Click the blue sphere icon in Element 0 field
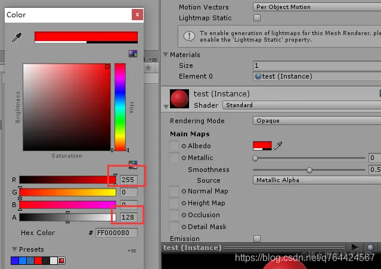 (x=258, y=76)
